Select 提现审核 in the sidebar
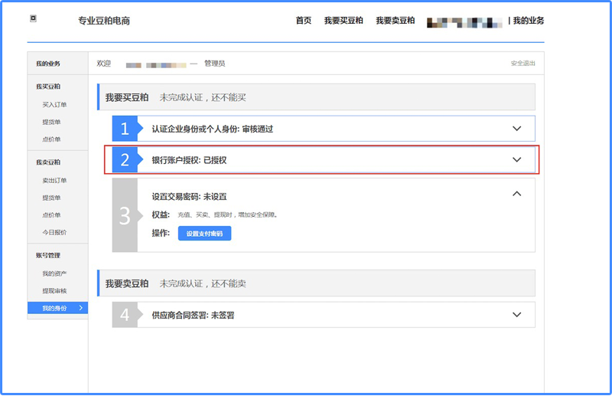The image size is (612, 396). (54, 291)
